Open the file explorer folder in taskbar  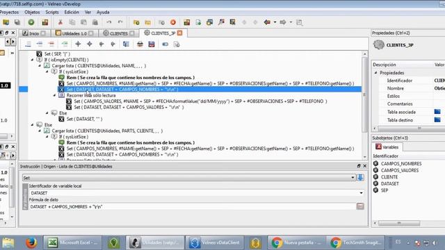point(8,243)
